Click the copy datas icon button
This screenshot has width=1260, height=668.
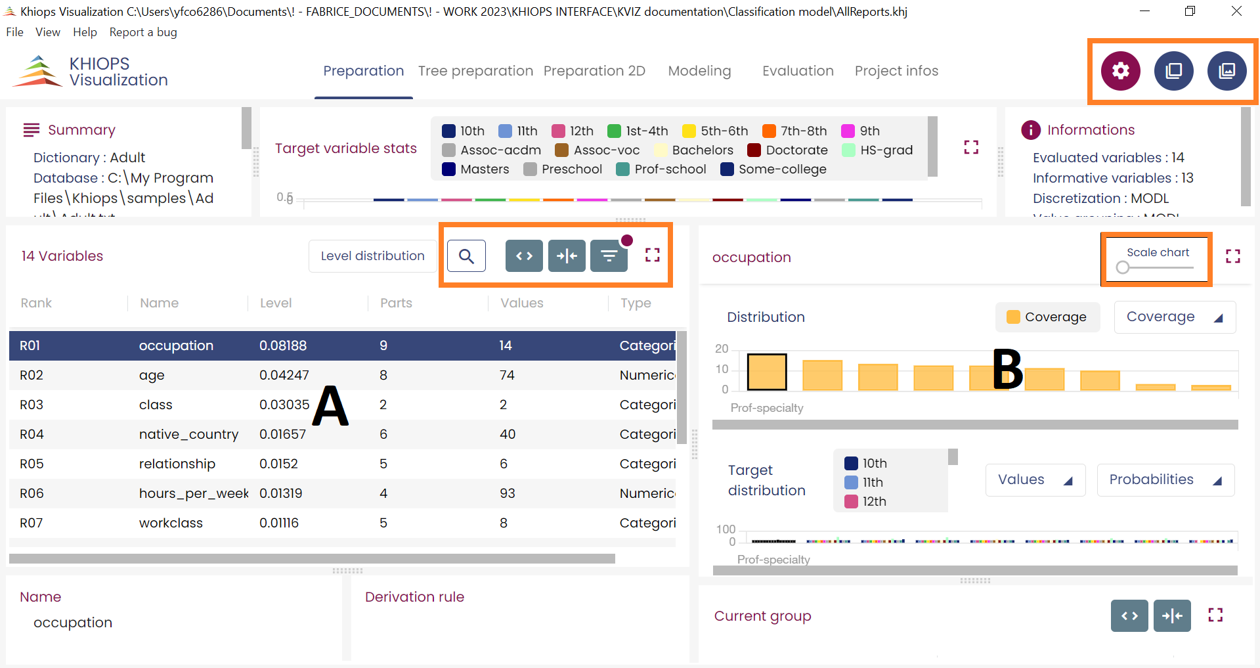1173,70
